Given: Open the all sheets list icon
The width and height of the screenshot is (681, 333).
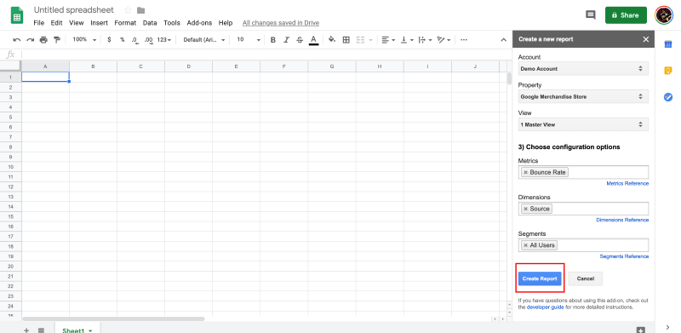Looking at the screenshot, I should click(x=41, y=330).
